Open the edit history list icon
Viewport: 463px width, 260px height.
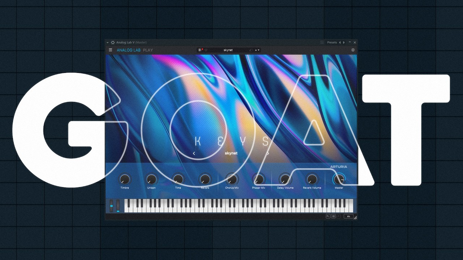pos(333,216)
